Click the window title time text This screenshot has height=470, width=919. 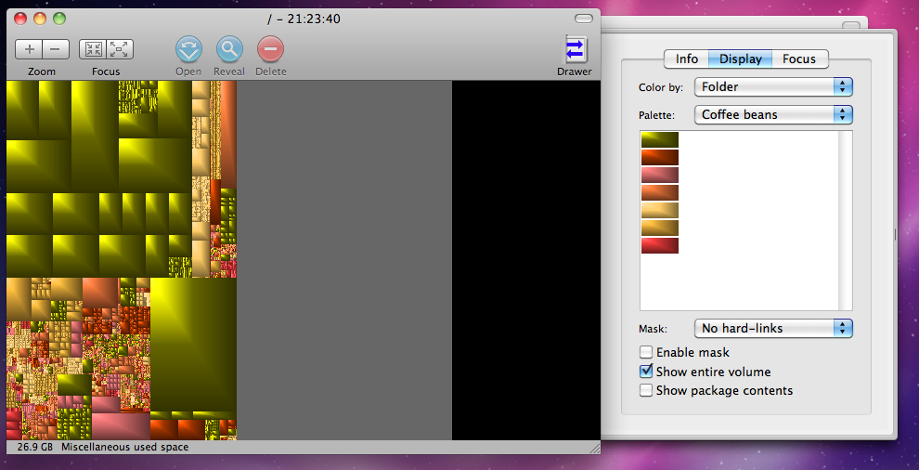point(304,20)
